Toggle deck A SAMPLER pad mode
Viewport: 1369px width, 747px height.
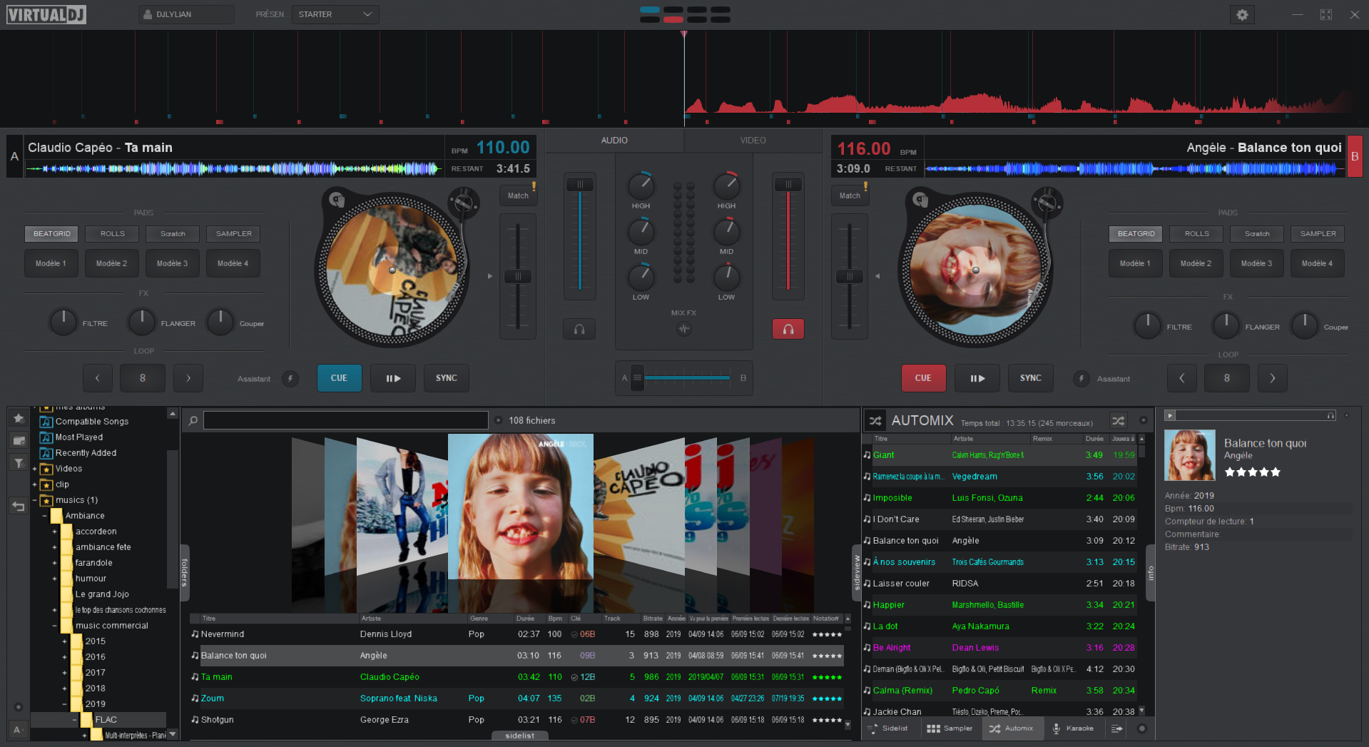234,234
